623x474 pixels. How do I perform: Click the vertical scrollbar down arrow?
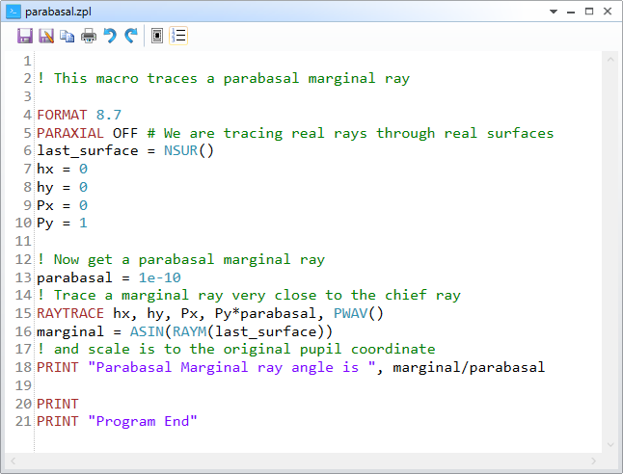[x=610, y=445]
